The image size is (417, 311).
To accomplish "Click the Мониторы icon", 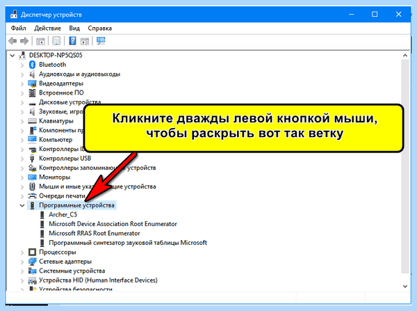I will point(32,177).
